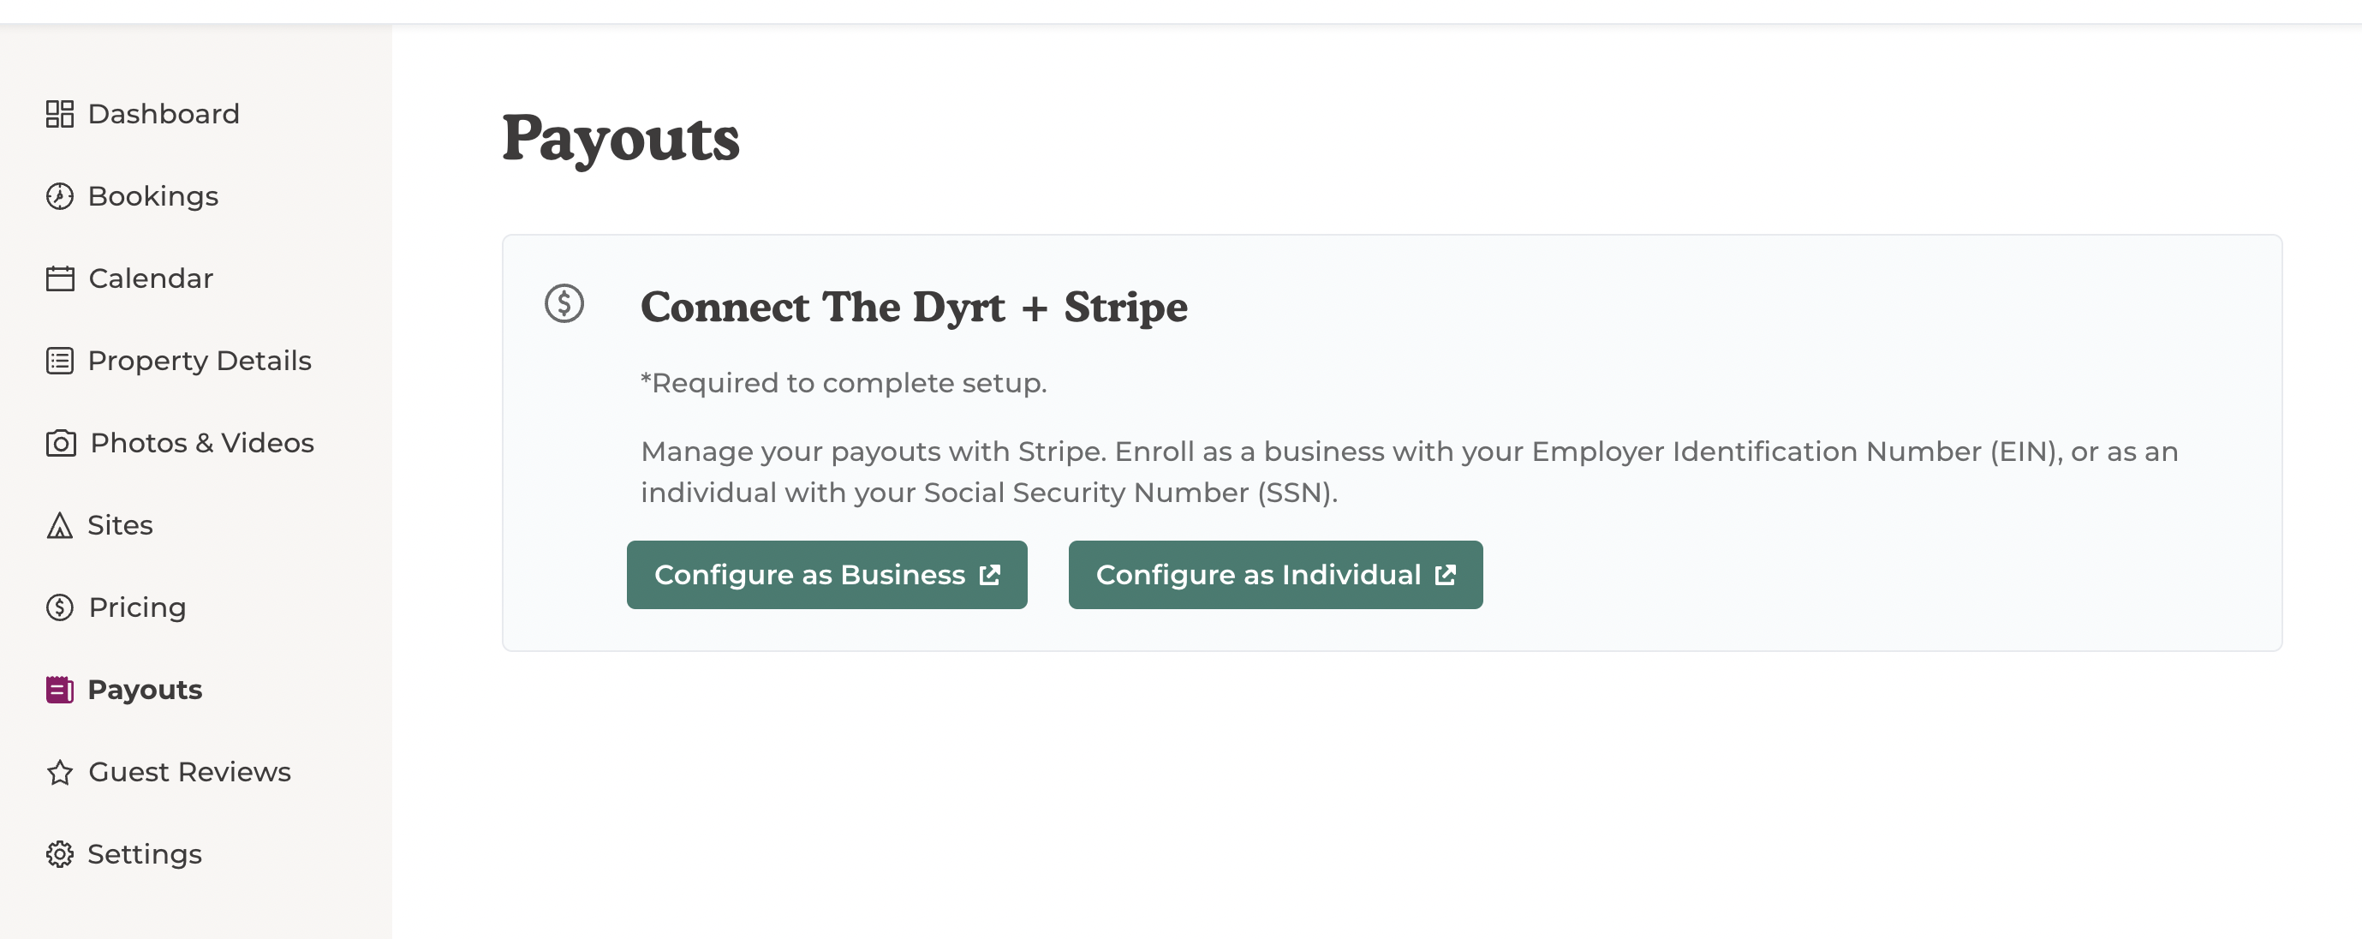Click the Bookings clock icon
2362x939 pixels.
coord(60,196)
